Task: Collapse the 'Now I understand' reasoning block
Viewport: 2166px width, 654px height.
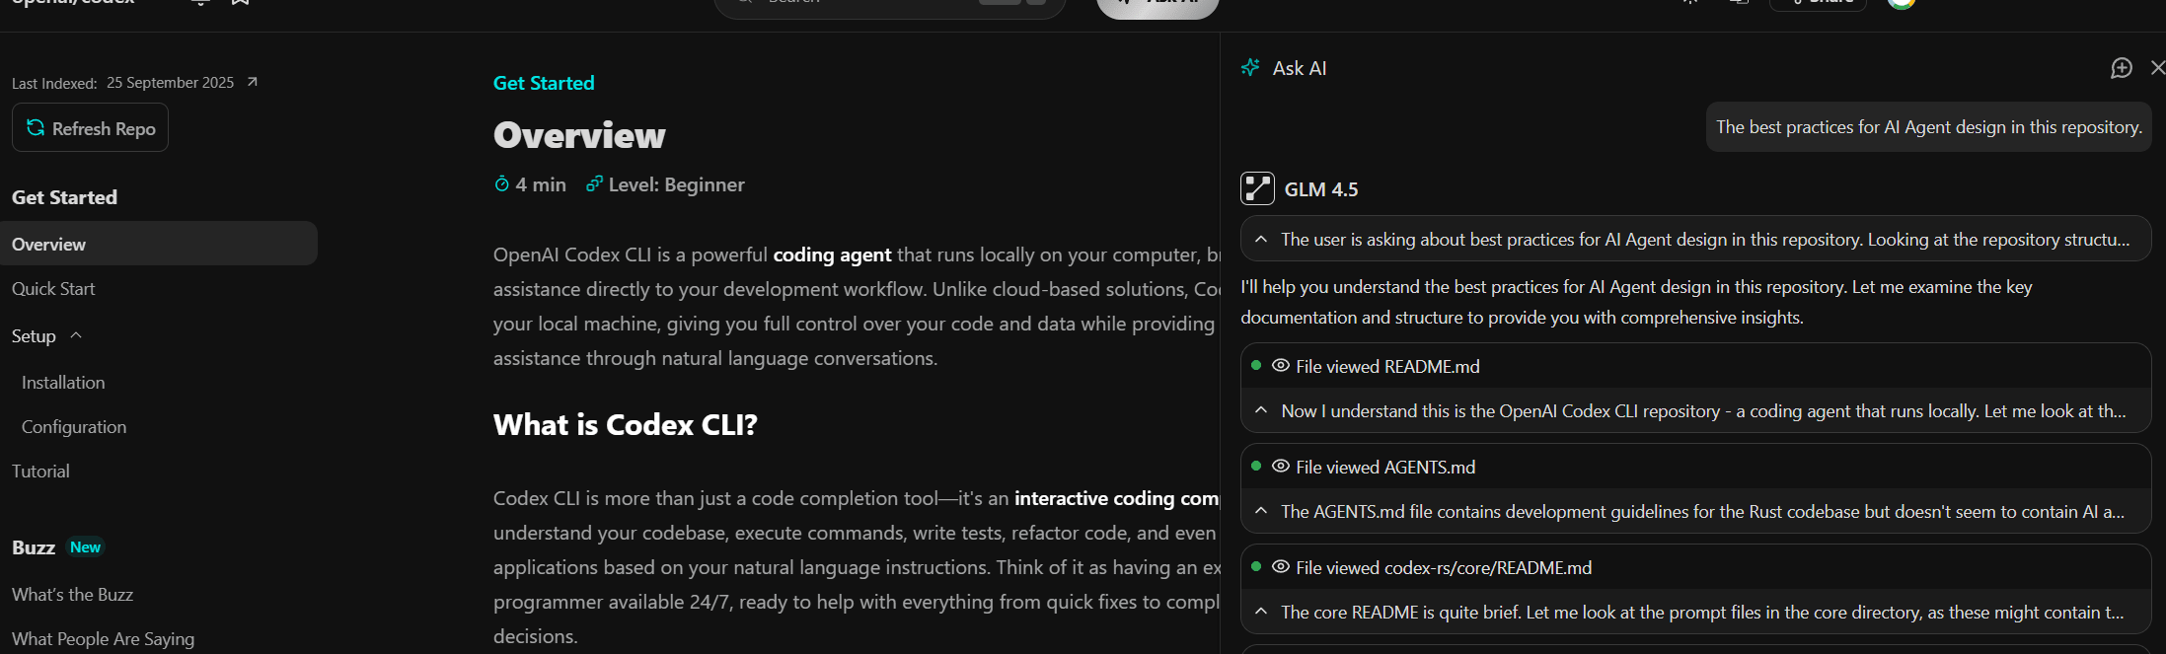Action: 1261,410
